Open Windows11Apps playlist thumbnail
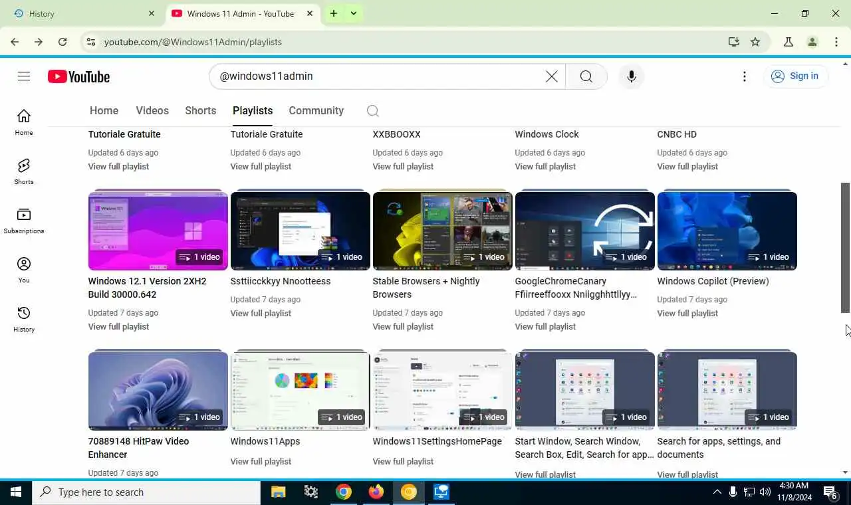 [301, 391]
